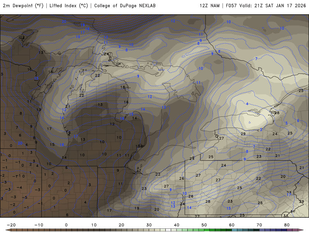Click the blue lifted index contour label 4
Image resolution: width=309 pixels, height=232 pixels.
pyautogui.click(x=247, y=104)
